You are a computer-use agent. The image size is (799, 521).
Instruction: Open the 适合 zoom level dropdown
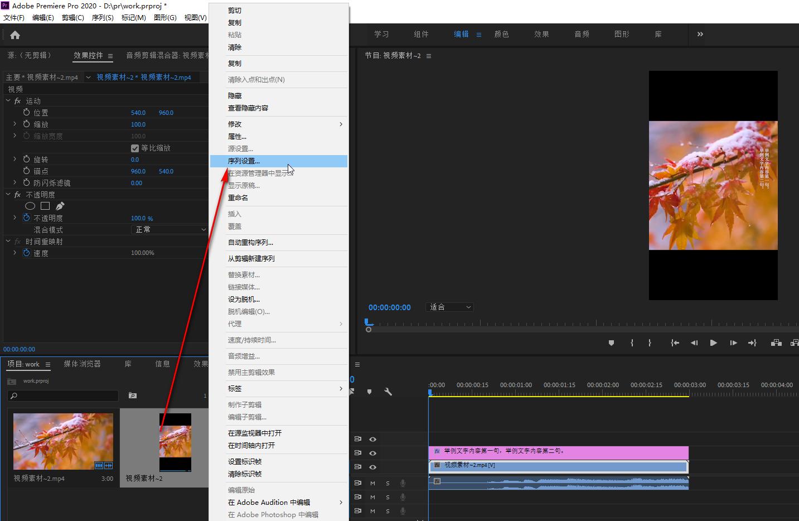click(449, 307)
